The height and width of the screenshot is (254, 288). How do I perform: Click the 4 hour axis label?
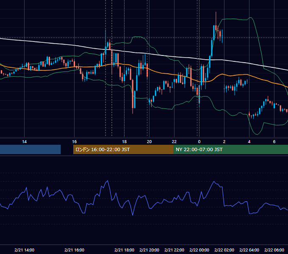point(249,142)
